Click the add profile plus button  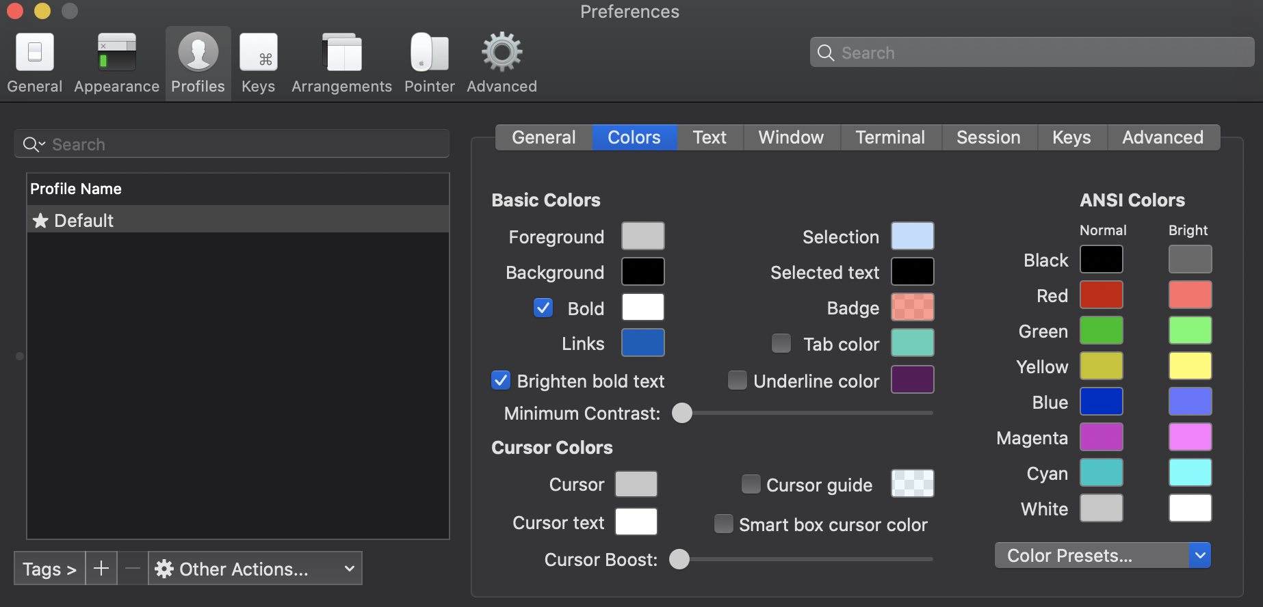(x=101, y=569)
